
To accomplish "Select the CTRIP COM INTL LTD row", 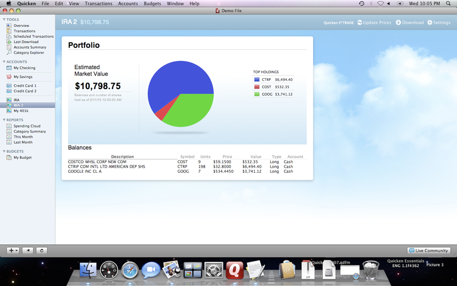I will click(187, 166).
